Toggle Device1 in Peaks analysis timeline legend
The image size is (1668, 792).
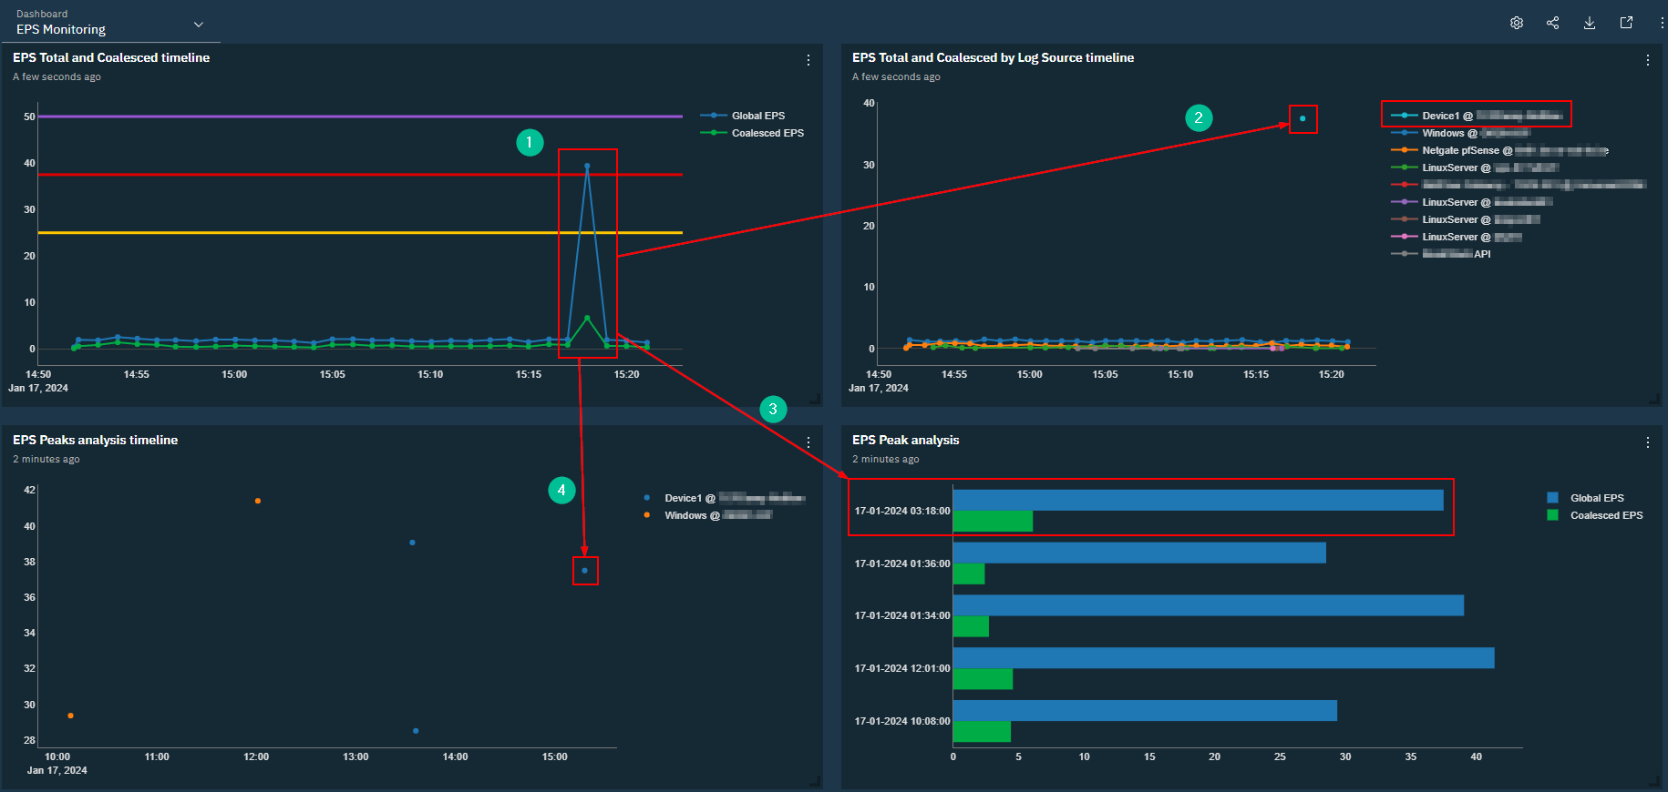point(725,498)
